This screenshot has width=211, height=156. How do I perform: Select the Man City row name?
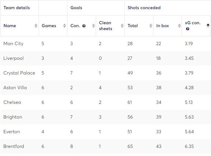point(14,44)
